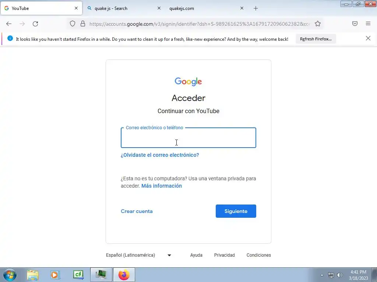Launch Windows Media Player from the taskbar

point(55,275)
